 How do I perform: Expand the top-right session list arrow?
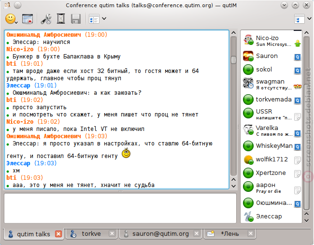[309, 19]
